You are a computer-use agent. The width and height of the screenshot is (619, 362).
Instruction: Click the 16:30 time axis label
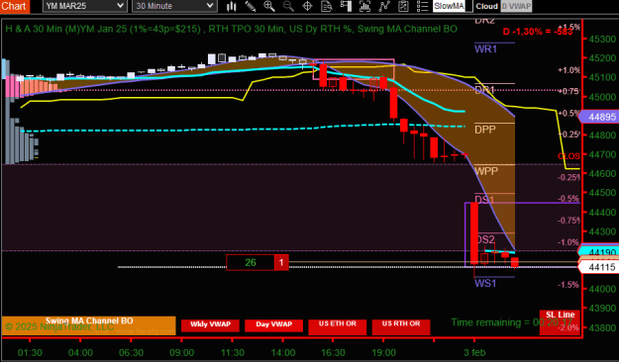pyautogui.click(x=333, y=352)
